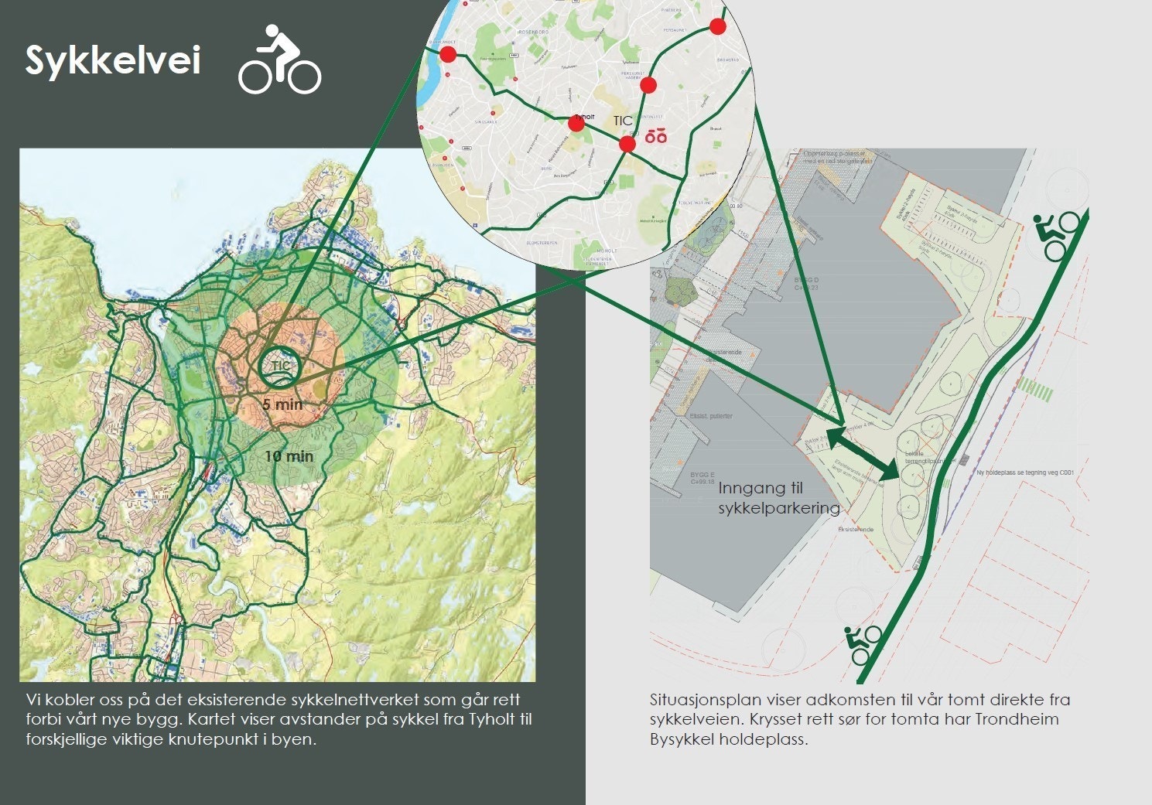Click the 'Ny holdeplass se tegning veg C001' note
This screenshot has width=1152, height=805.
pos(1025,472)
